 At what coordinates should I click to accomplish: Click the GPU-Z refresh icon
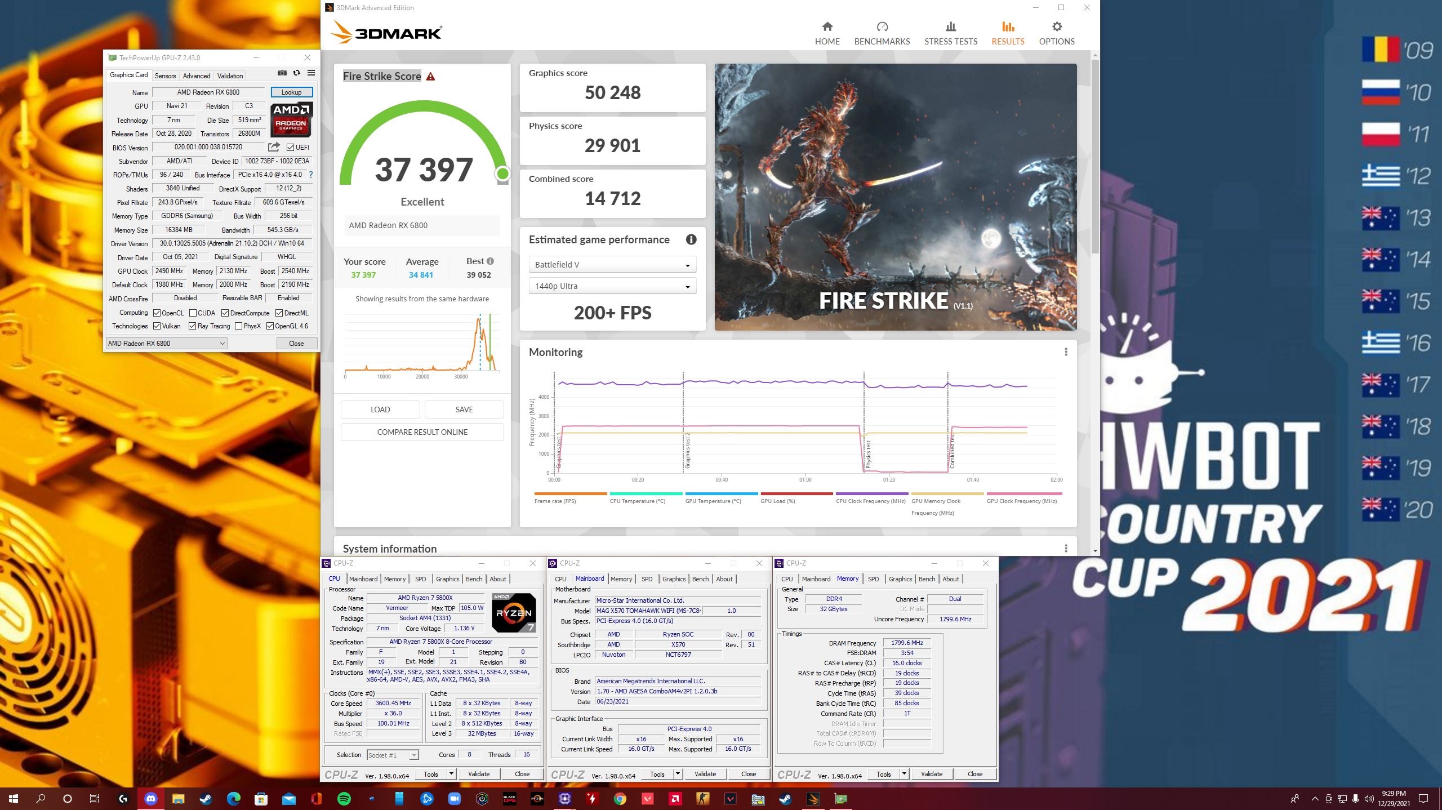click(297, 73)
